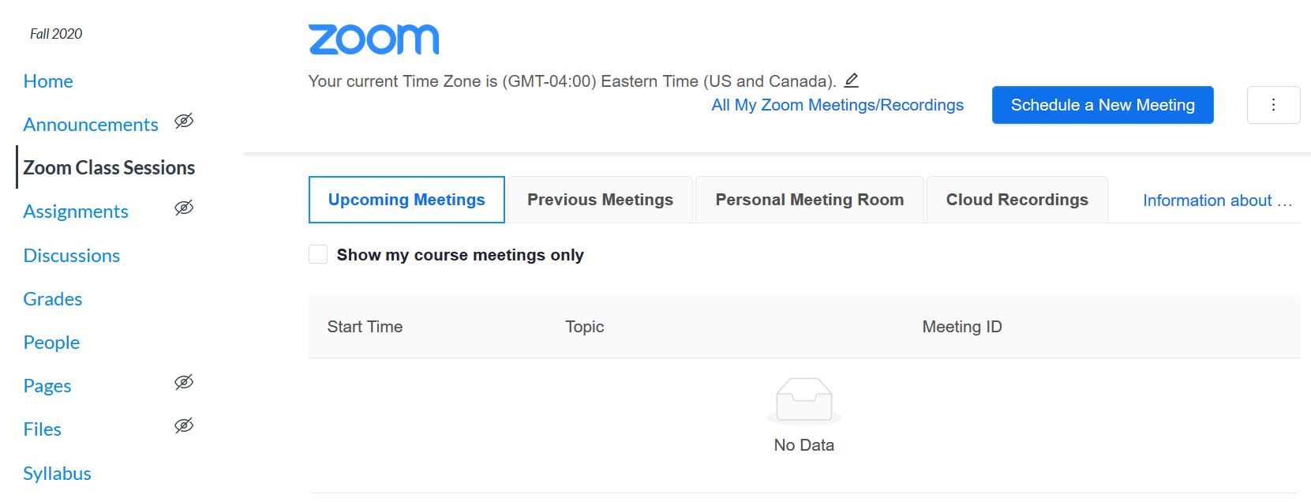Enable "Show my course meetings only"
Image resolution: width=1311 pixels, height=502 pixels.
click(x=318, y=254)
